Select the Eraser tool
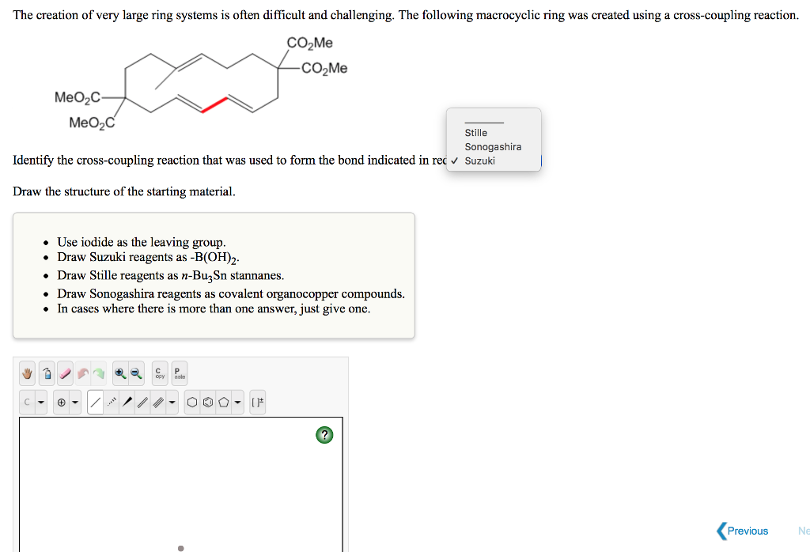 [x=65, y=372]
